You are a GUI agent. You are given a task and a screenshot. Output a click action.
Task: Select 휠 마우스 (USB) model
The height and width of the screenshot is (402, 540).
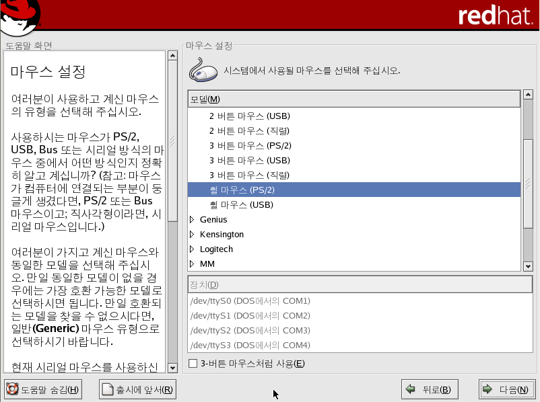pos(354,204)
